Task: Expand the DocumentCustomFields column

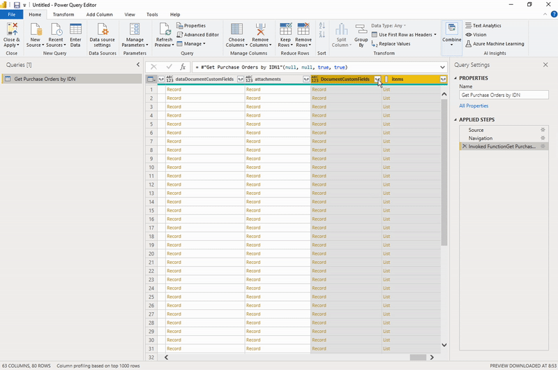Action: (x=377, y=79)
